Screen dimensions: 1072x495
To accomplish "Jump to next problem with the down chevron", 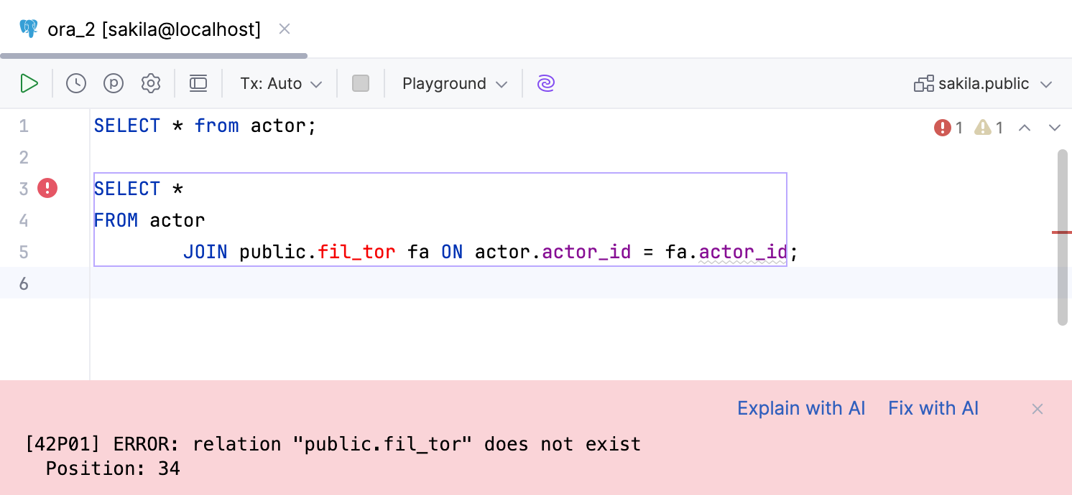I will pyautogui.click(x=1055, y=127).
